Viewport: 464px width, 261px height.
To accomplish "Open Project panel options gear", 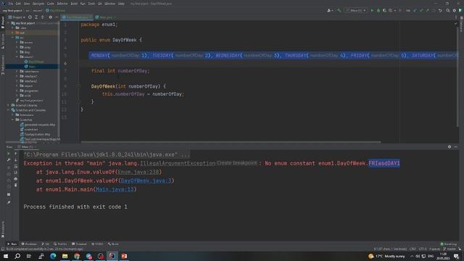I will click(x=50, y=17).
